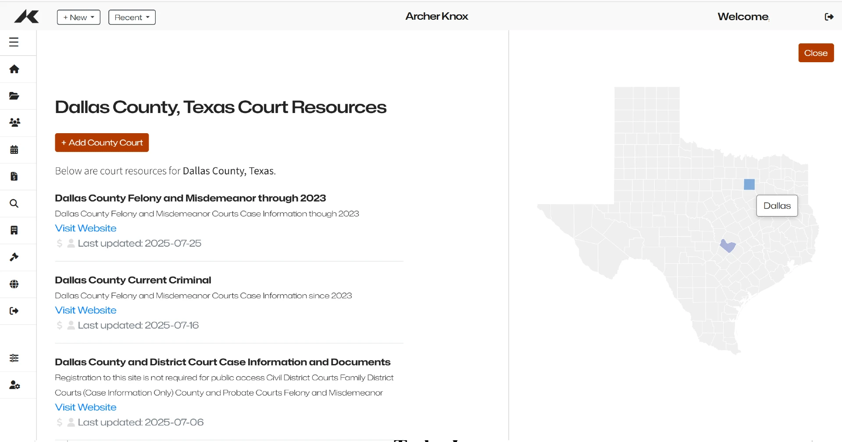Open the sliders settings icon in sidebar
The height and width of the screenshot is (442, 842).
(14, 358)
